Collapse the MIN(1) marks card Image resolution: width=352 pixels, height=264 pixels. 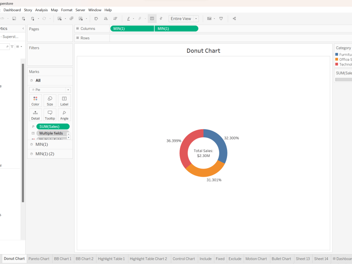pos(32,144)
